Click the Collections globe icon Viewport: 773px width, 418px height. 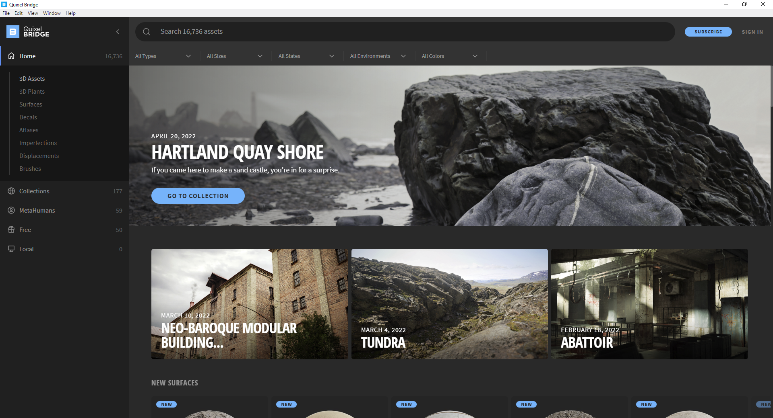[x=11, y=191]
